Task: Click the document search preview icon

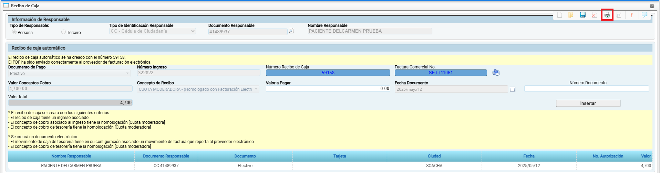Action: (x=619, y=15)
